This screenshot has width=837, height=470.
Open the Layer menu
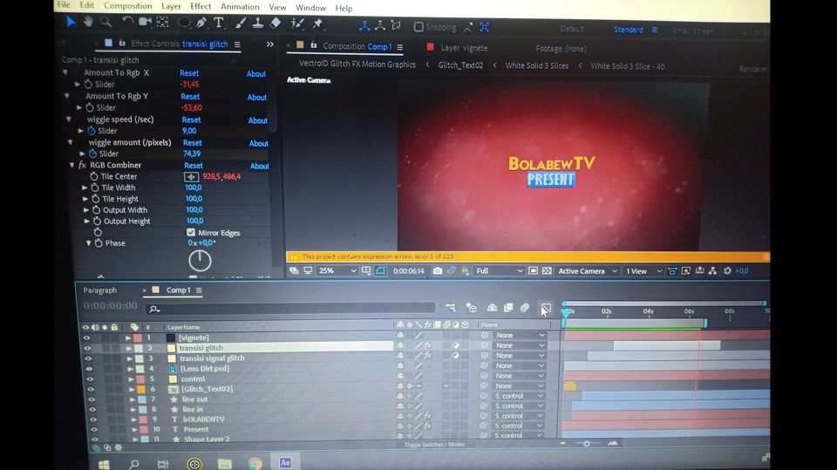point(171,6)
